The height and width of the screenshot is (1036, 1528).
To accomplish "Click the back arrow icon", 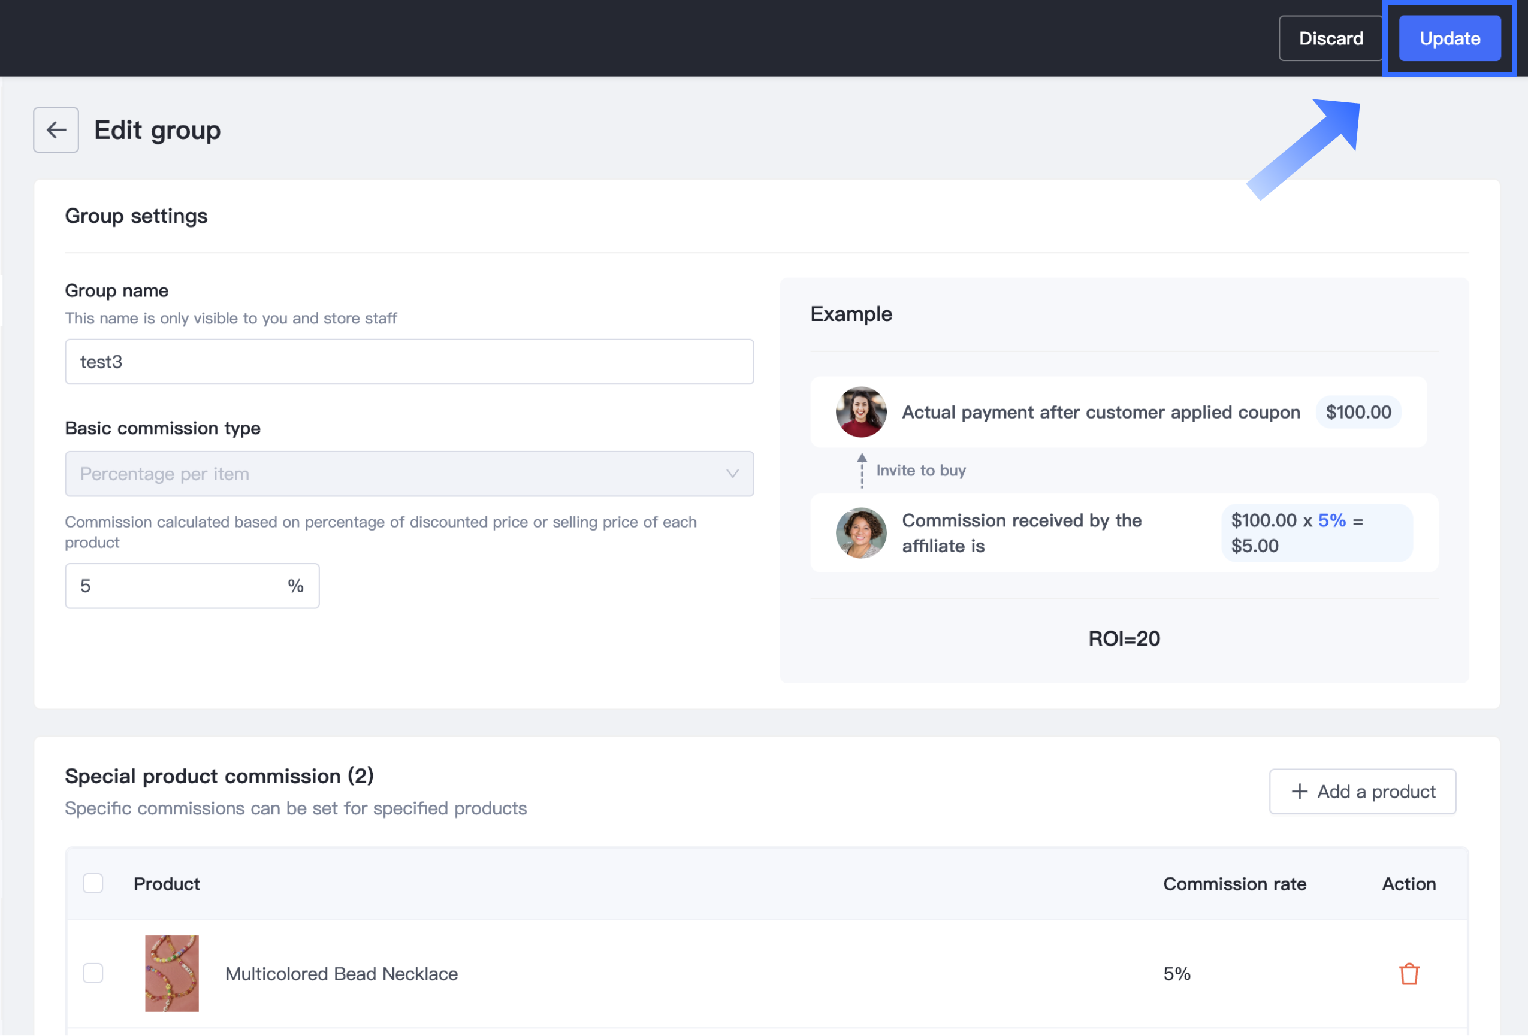I will coord(56,130).
